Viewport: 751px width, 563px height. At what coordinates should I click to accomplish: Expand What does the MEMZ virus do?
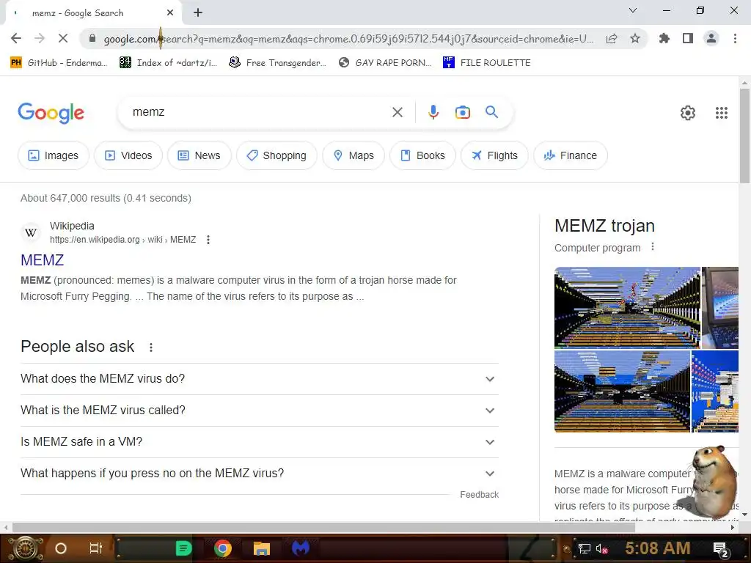pyautogui.click(x=260, y=379)
